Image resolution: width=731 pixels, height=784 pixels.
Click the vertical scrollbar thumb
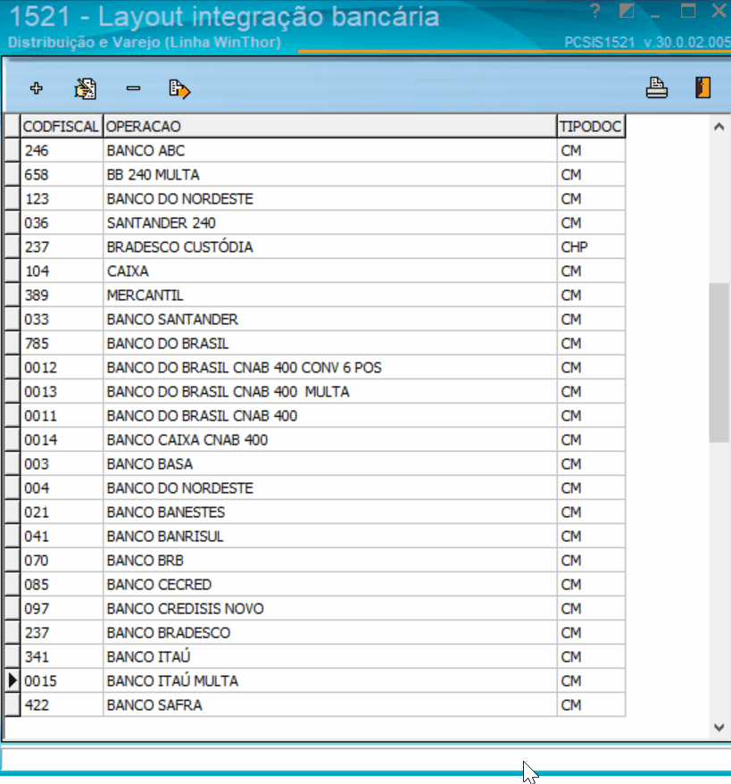click(x=719, y=363)
